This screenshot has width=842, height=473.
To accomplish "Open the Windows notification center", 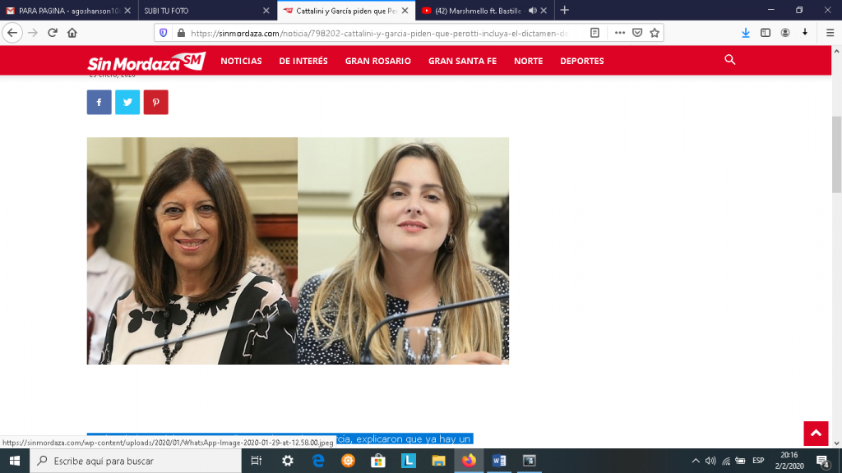I will [823, 461].
